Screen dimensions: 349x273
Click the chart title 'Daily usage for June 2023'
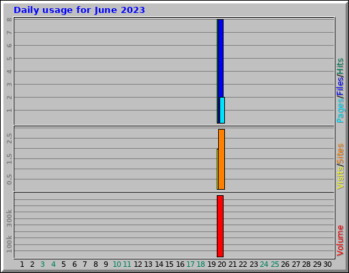pos(79,10)
